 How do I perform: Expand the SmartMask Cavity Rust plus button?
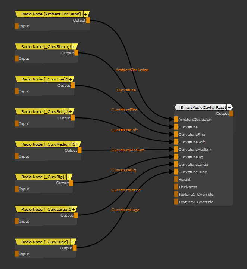229,107
